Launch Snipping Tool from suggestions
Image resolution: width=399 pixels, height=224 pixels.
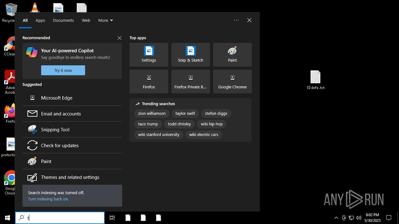[x=72, y=129]
